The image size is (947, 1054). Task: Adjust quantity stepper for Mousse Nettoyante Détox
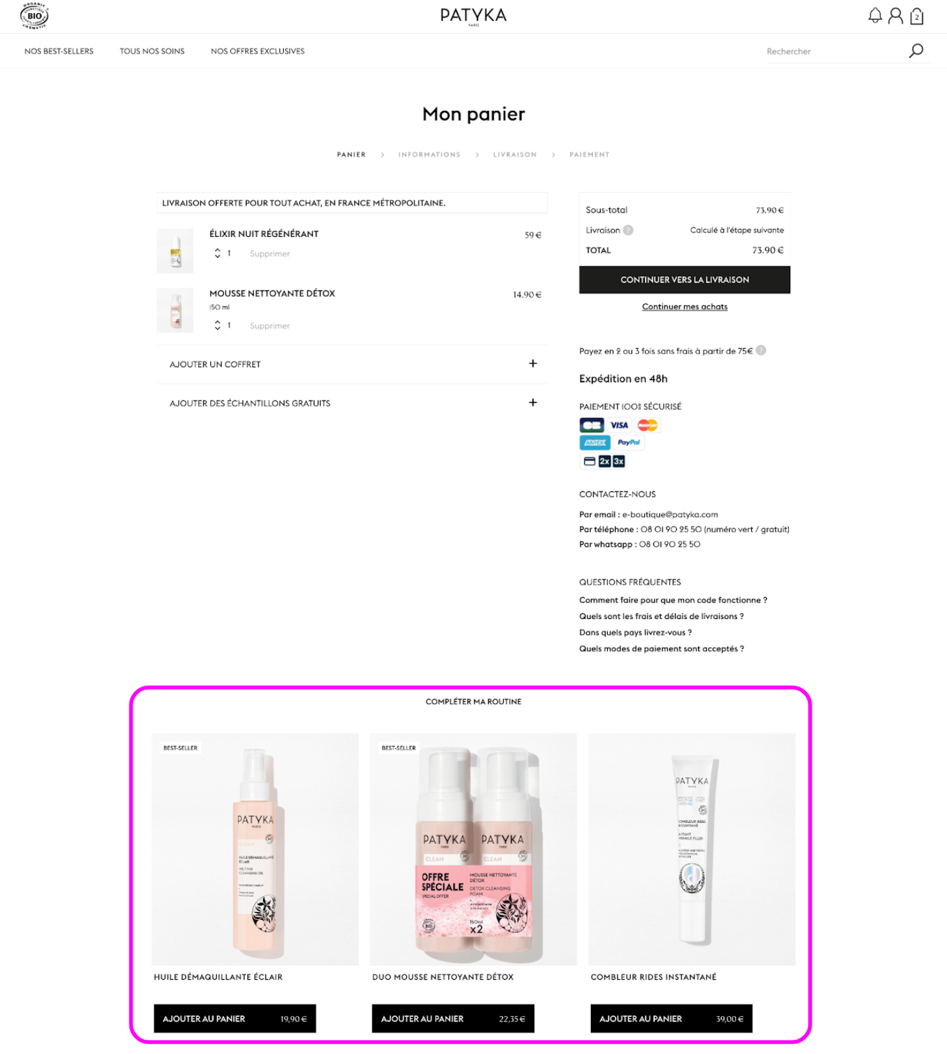click(x=217, y=325)
